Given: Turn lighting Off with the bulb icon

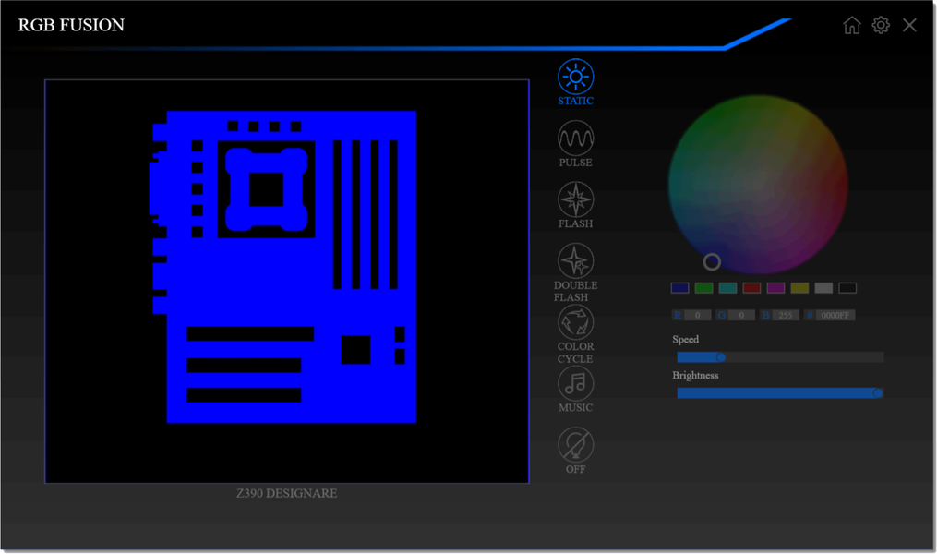Looking at the screenshot, I should coord(575,445).
